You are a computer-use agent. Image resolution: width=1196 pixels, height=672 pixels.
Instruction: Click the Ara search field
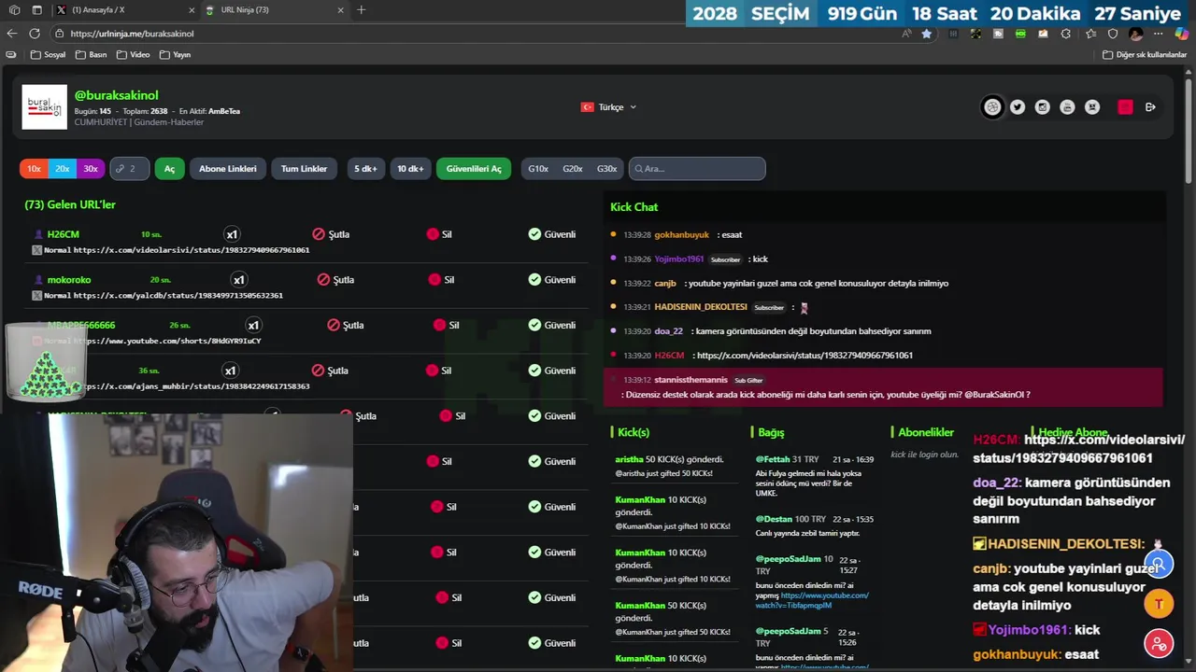[x=697, y=169]
